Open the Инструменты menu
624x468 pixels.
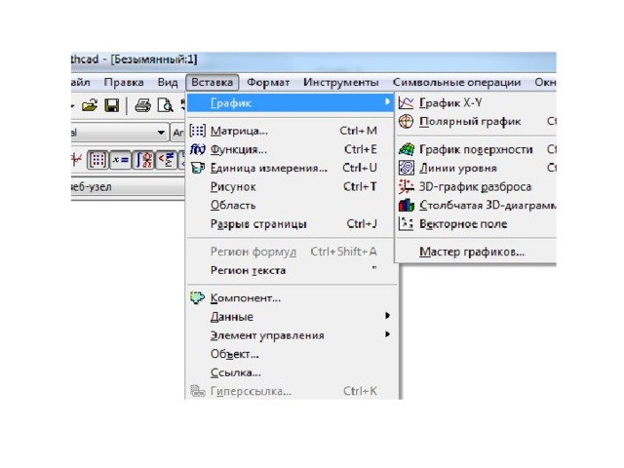[x=340, y=83]
